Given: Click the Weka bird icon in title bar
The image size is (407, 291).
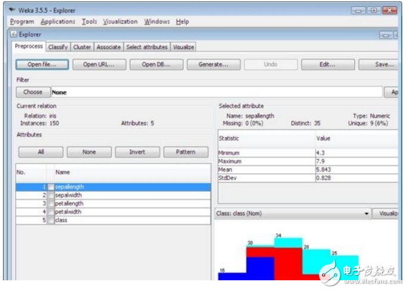Looking at the screenshot, I should (12, 10).
